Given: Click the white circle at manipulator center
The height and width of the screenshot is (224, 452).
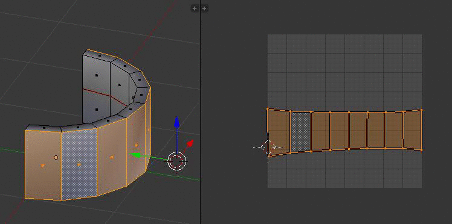Looking at the screenshot, I should [x=177, y=161].
